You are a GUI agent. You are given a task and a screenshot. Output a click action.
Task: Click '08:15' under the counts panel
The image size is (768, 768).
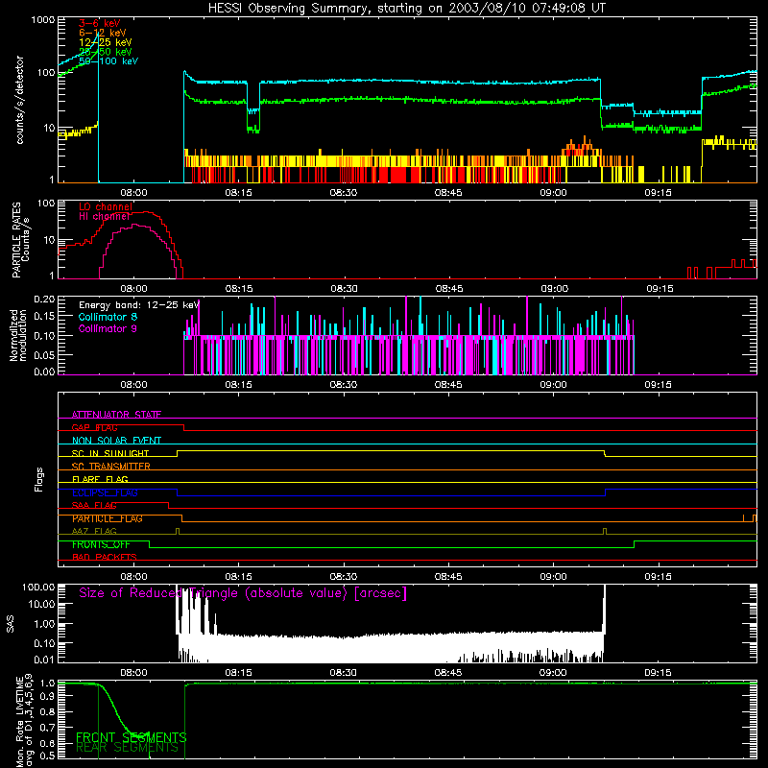click(238, 193)
